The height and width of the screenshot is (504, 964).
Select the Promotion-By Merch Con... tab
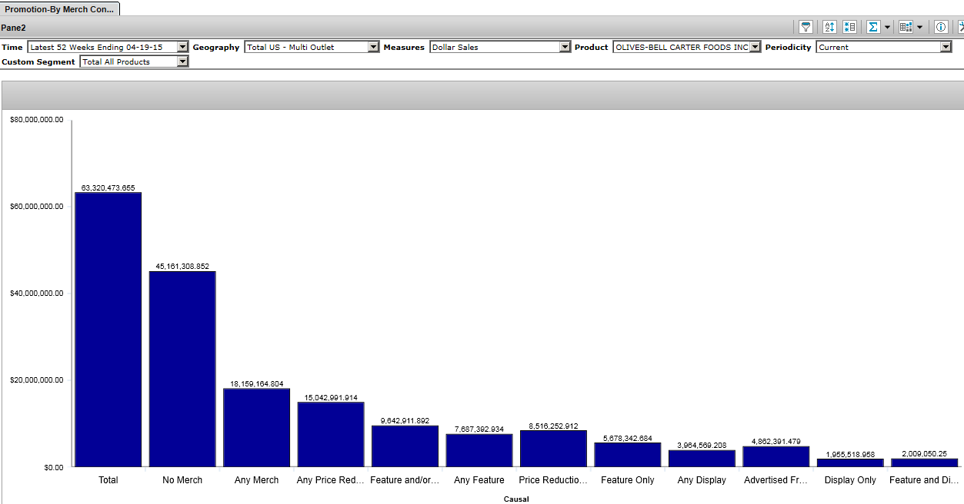tap(60, 9)
